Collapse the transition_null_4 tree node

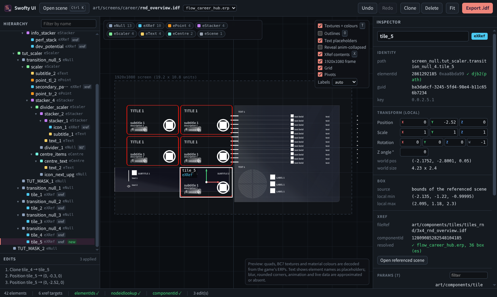[x=18, y=228]
